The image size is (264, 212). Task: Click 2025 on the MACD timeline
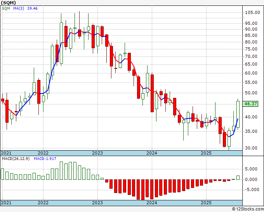[x=206, y=203]
